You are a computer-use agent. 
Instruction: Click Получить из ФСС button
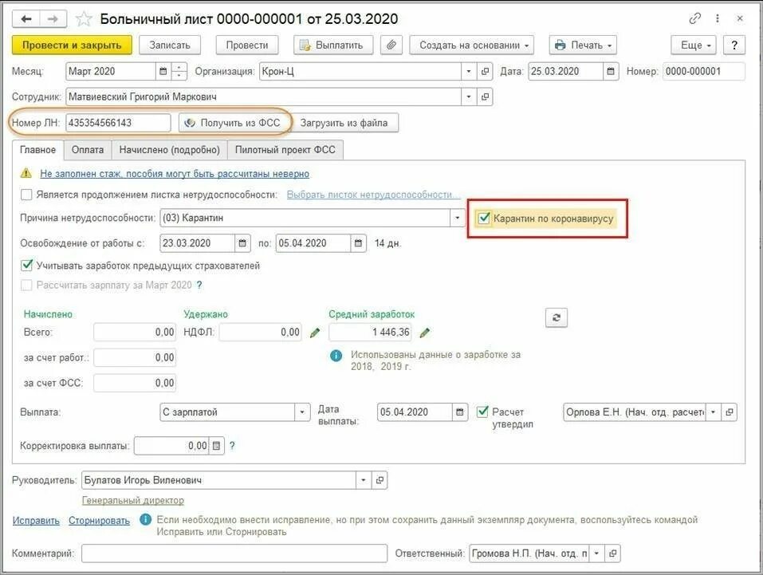(x=234, y=123)
